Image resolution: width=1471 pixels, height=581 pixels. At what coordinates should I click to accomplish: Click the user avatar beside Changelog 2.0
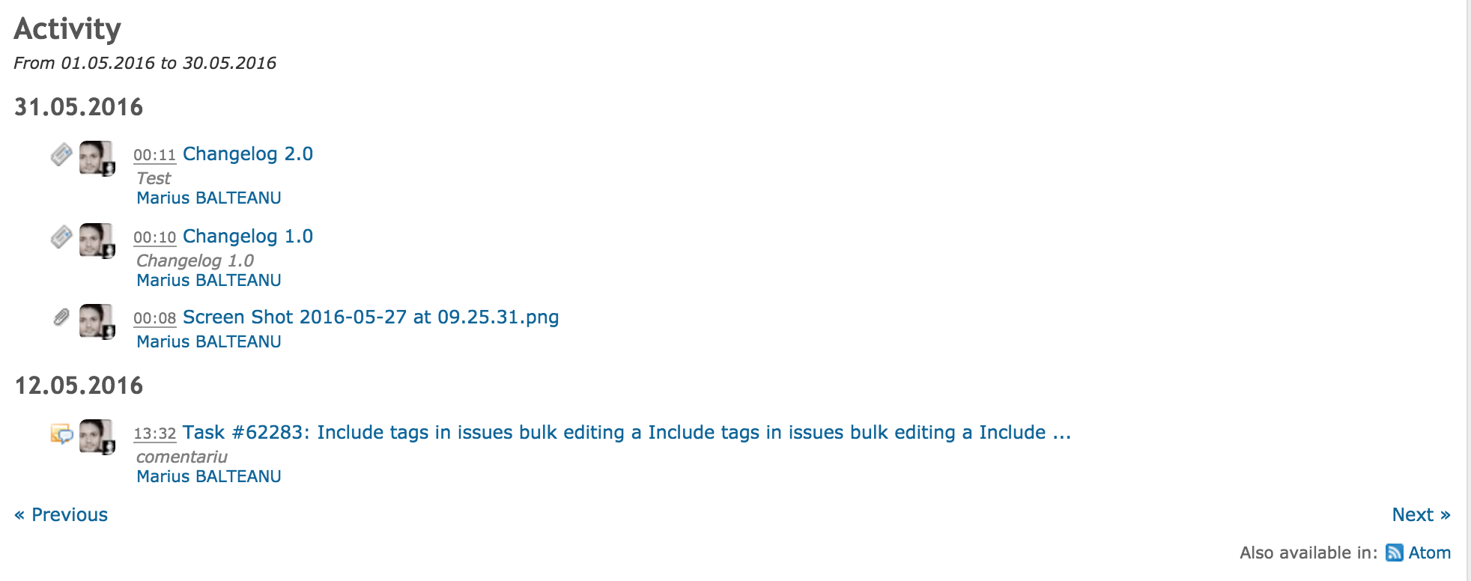coord(97,158)
